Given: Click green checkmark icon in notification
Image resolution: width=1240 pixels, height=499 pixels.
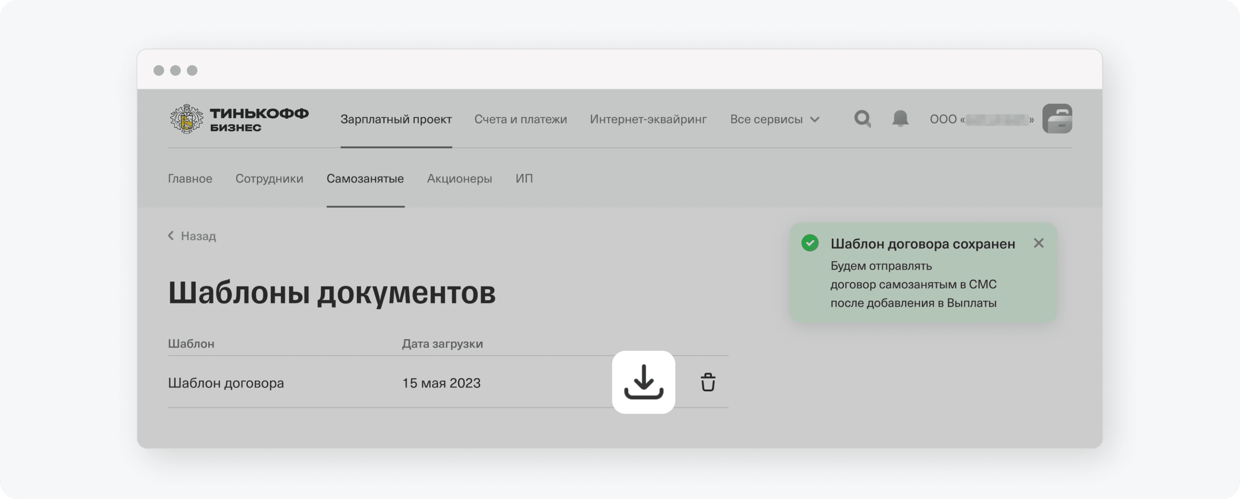Looking at the screenshot, I should click(810, 243).
